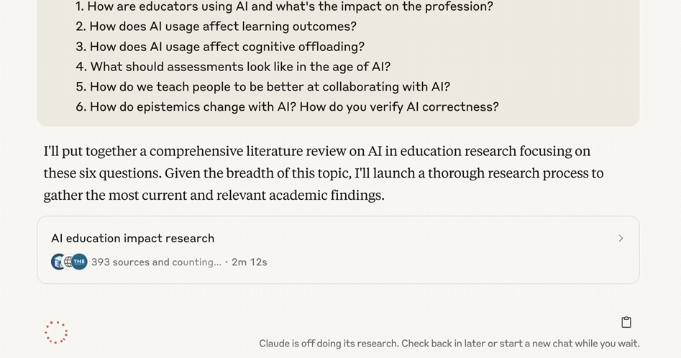This screenshot has height=358, width=681.
Task: Click the "393 sources and counting" text
Action: (x=156, y=262)
